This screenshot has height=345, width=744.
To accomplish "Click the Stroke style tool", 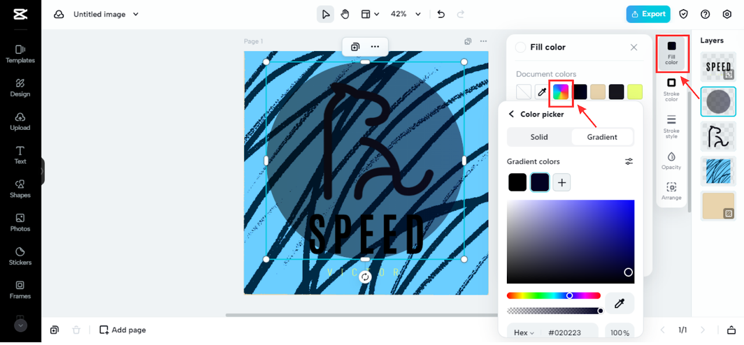I will click(671, 126).
